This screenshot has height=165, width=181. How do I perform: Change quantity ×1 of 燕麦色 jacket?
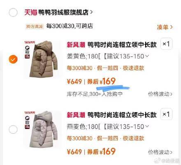166,114
